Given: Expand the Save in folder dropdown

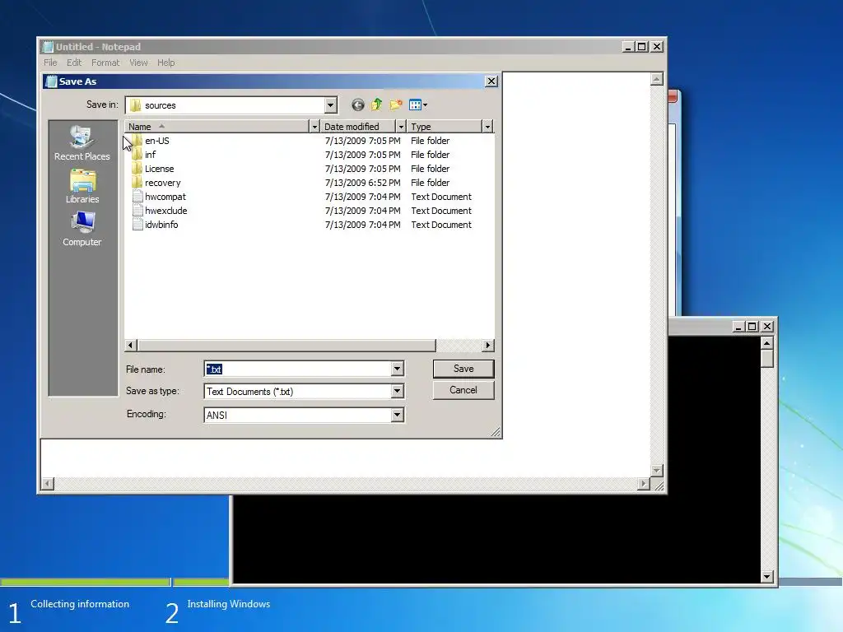Looking at the screenshot, I should click(331, 105).
